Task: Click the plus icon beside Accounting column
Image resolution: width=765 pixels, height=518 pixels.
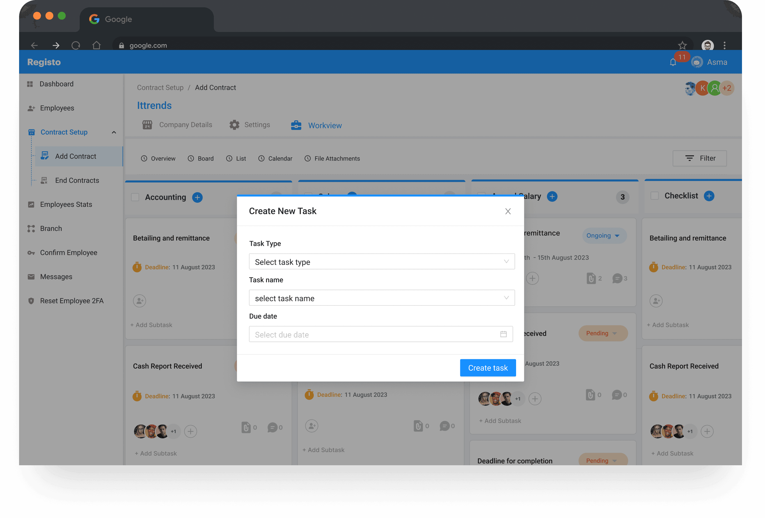Action: point(197,198)
